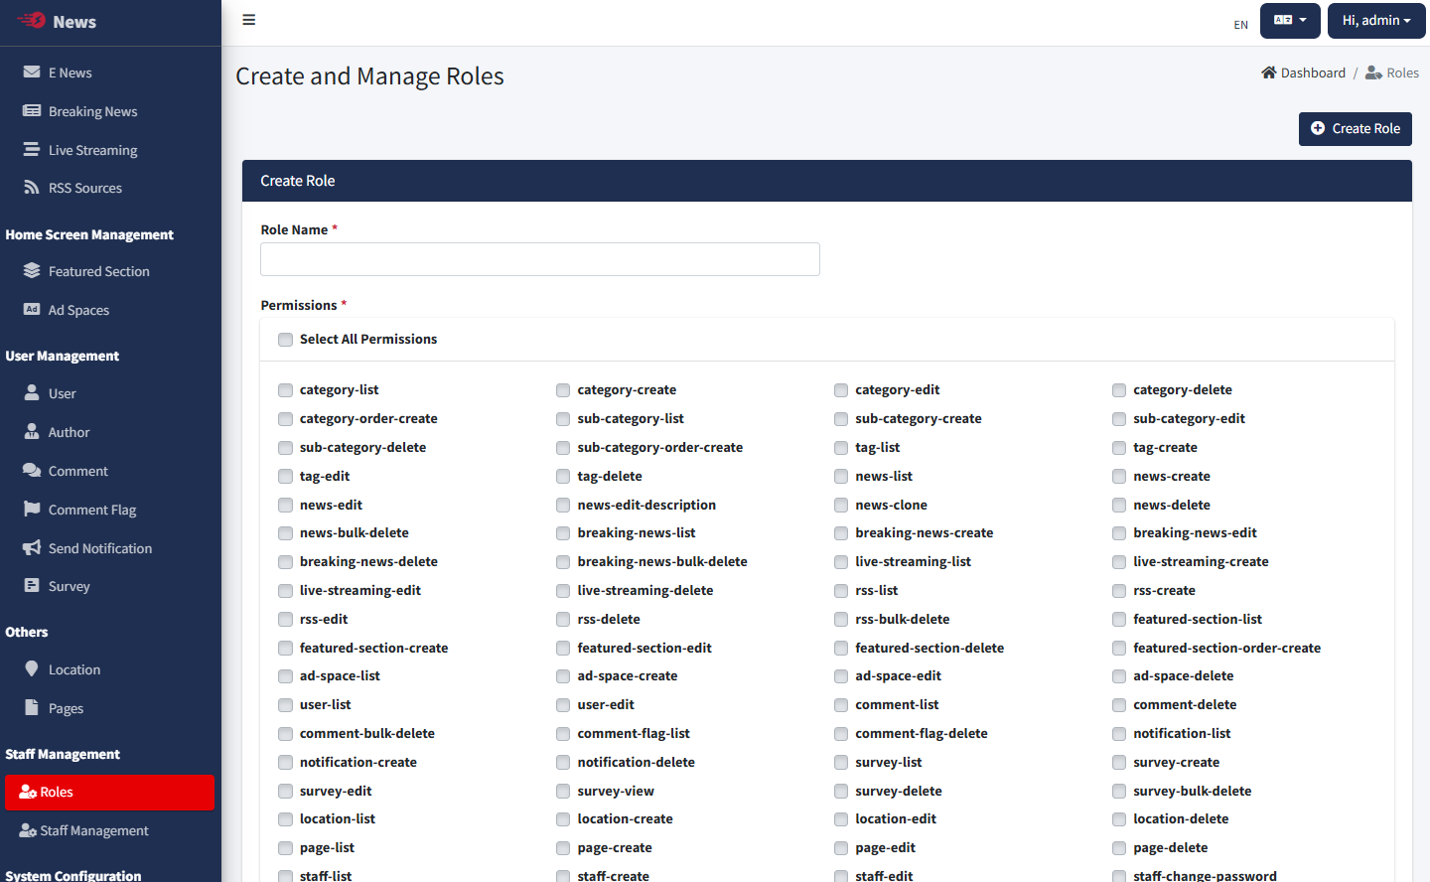Open Comment Flag in sidebar
Viewport: 1430px width, 882px height.
(110, 510)
